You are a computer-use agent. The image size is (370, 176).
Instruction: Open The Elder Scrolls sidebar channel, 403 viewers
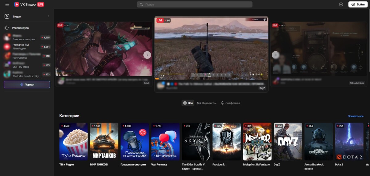[x=27, y=74]
